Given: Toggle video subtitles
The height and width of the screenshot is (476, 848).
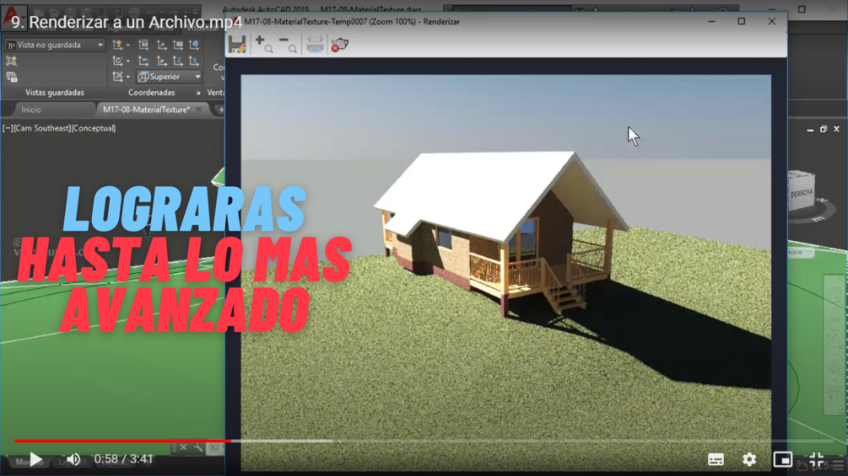Looking at the screenshot, I should [716, 459].
